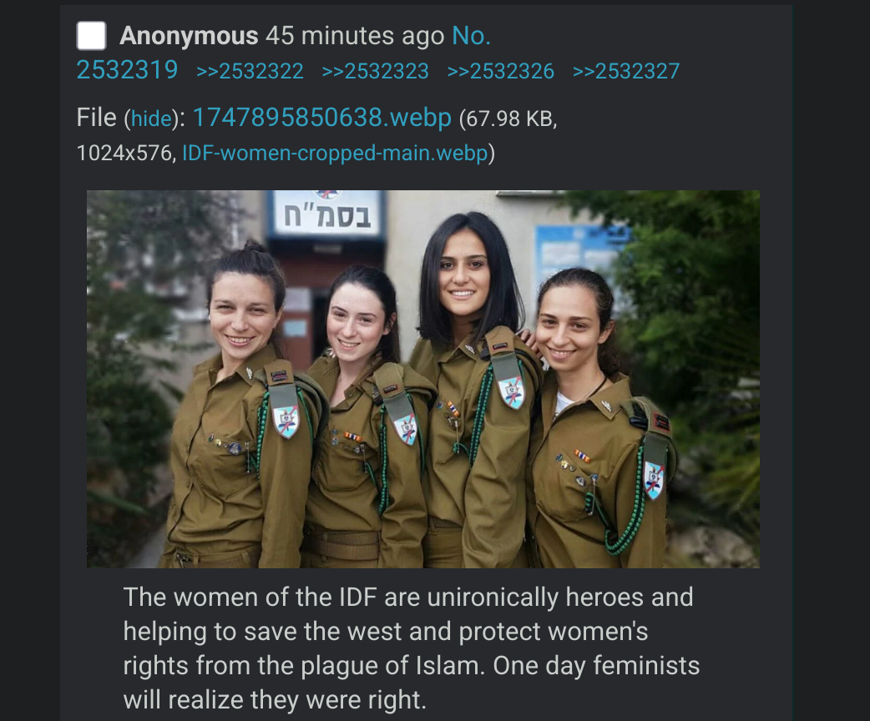Click the "No." link in the post header
Screen dimensions: 870x721
pyautogui.click(x=471, y=36)
